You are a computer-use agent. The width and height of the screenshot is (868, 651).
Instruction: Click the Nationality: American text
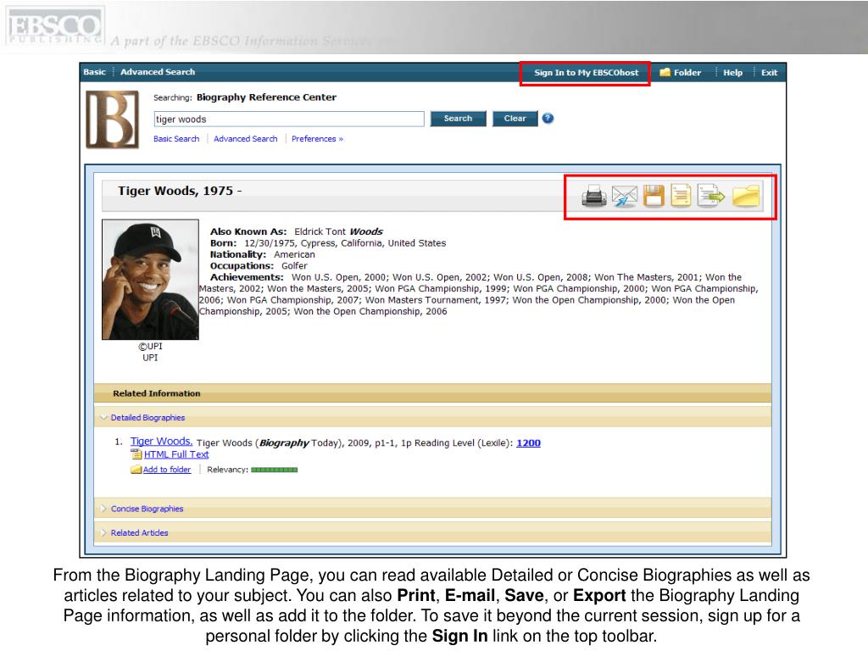[x=263, y=254]
